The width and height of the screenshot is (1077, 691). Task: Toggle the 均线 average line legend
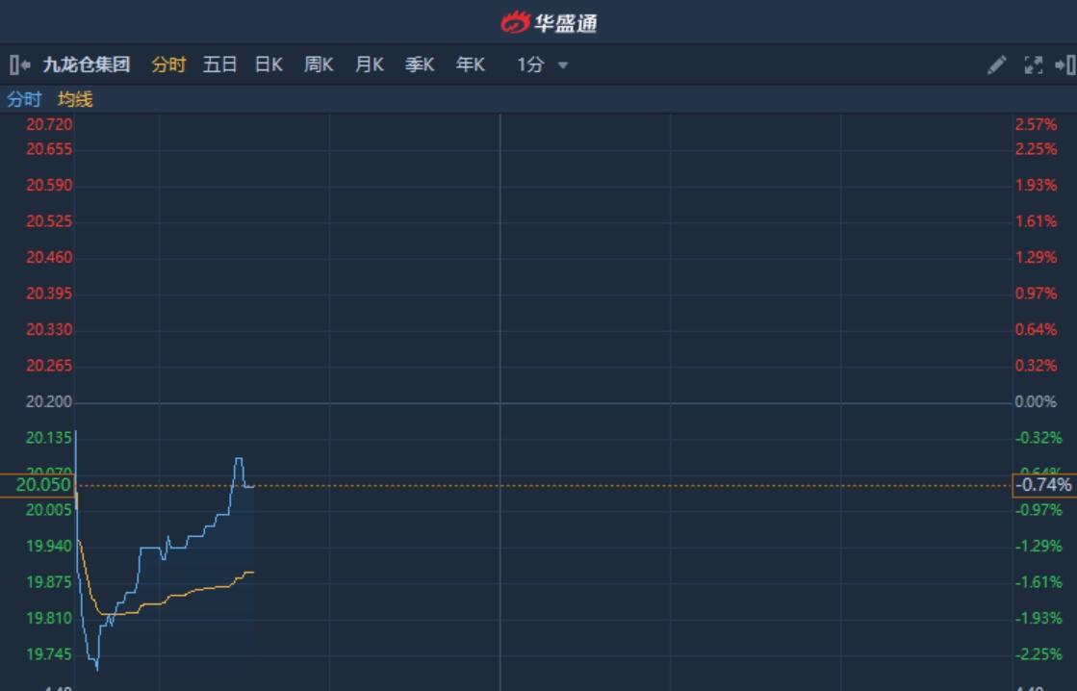coord(75,99)
